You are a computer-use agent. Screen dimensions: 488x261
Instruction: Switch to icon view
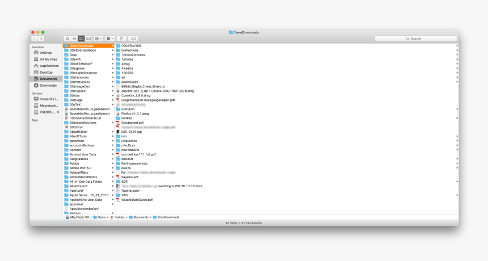[x=67, y=39]
